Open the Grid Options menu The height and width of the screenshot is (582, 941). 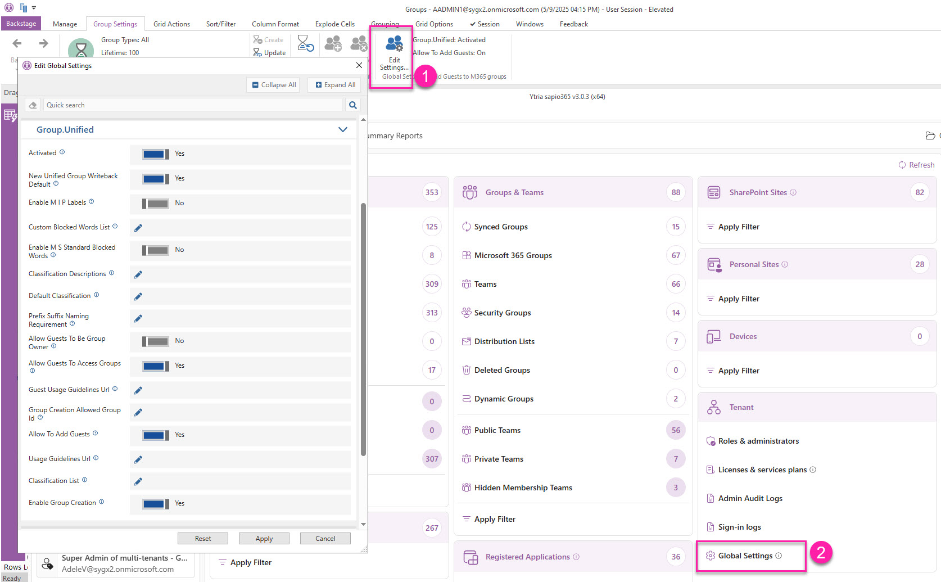433,24
